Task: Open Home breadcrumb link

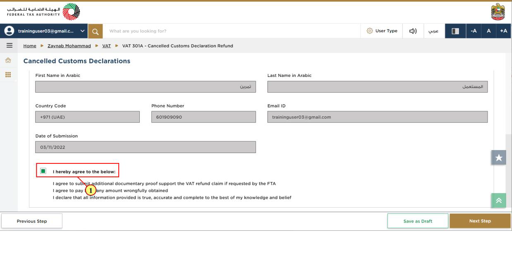Action: coord(30,46)
